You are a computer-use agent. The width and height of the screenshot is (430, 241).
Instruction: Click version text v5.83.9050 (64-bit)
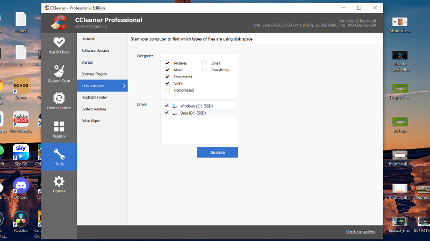pos(91,27)
